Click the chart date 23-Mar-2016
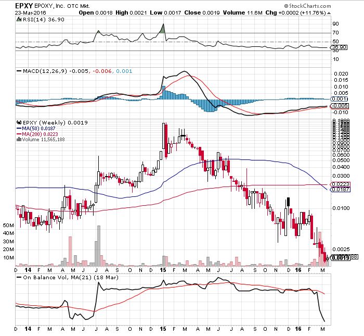The image size is (364, 336). (x=31, y=13)
